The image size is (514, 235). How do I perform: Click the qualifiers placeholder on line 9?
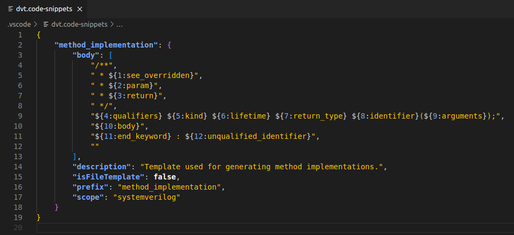[x=135, y=116]
